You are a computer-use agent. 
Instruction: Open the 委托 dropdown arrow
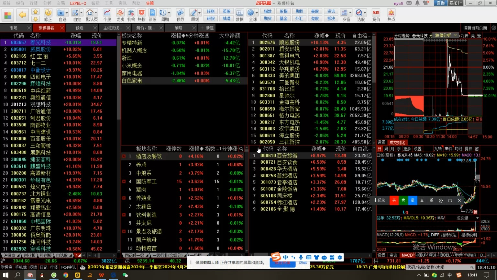461,3
